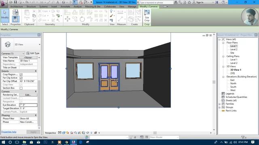Click temporary hide/isolate icon in view bar

[x=87, y=133]
